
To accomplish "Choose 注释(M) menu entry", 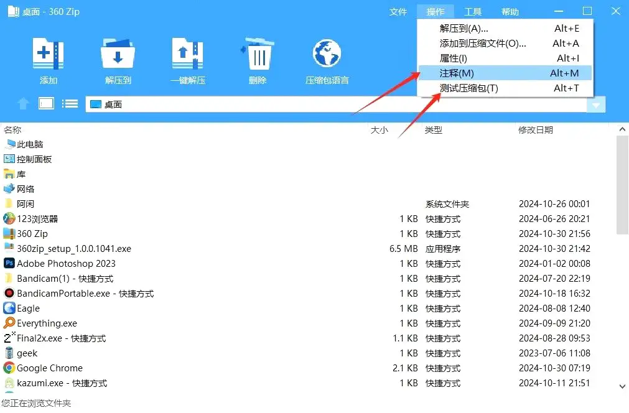I will point(505,73).
